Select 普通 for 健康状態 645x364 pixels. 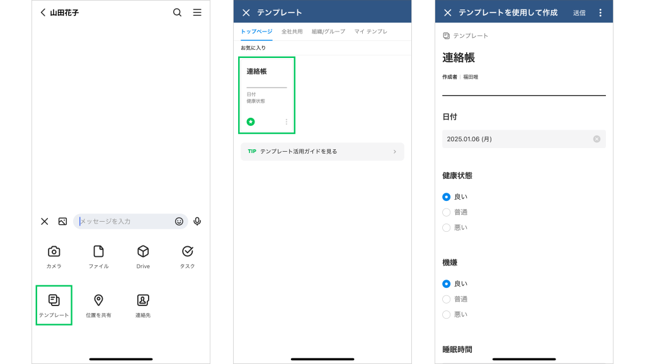(x=446, y=212)
